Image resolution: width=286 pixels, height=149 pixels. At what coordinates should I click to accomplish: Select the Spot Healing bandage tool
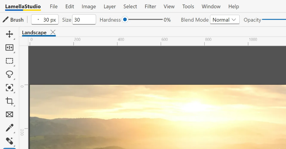tap(9, 141)
